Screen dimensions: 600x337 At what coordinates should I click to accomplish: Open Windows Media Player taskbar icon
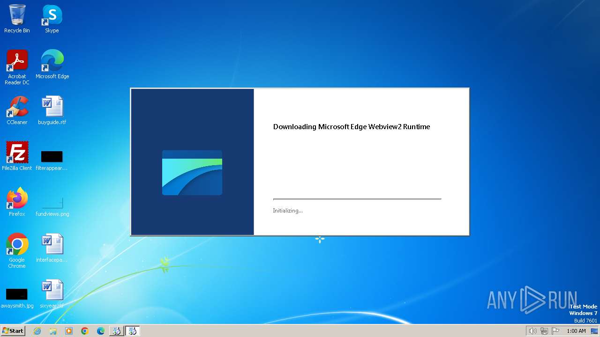(69, 331)
